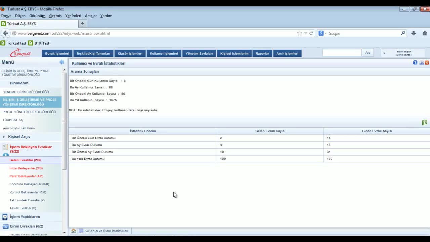Bookmark this page with star icon
The height and width of the screenshot is (242, 430).
(299, 33)
